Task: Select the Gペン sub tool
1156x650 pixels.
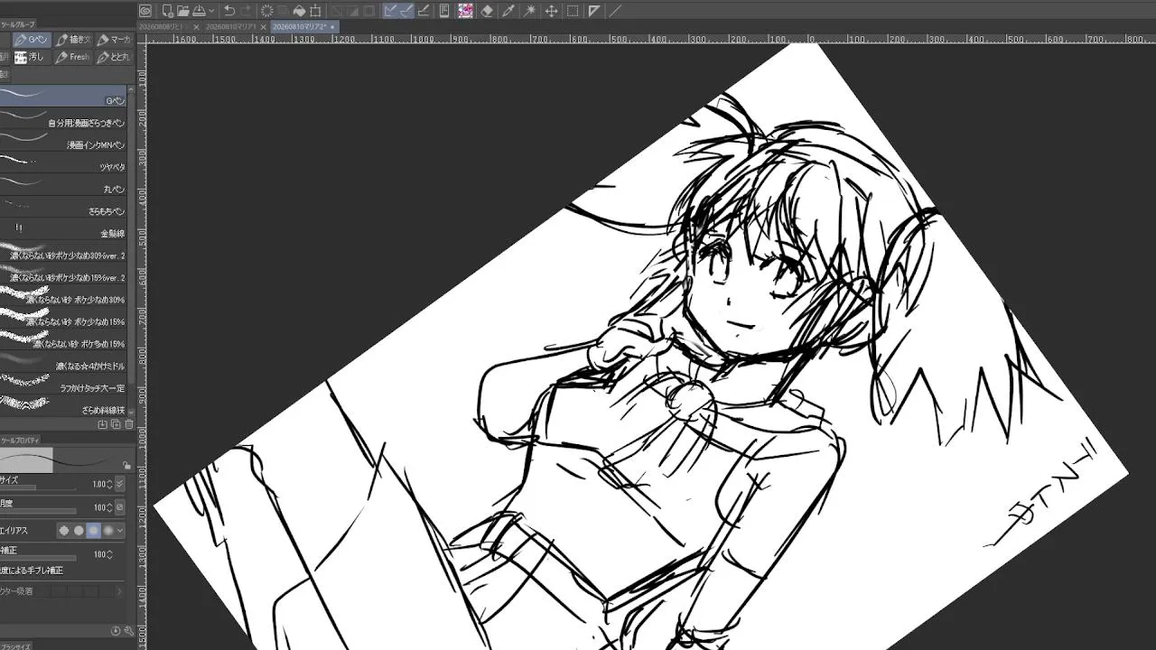Action: 64,96
